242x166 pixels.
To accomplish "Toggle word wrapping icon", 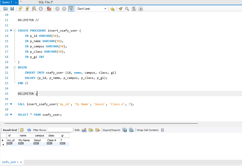I will [141, 9].
